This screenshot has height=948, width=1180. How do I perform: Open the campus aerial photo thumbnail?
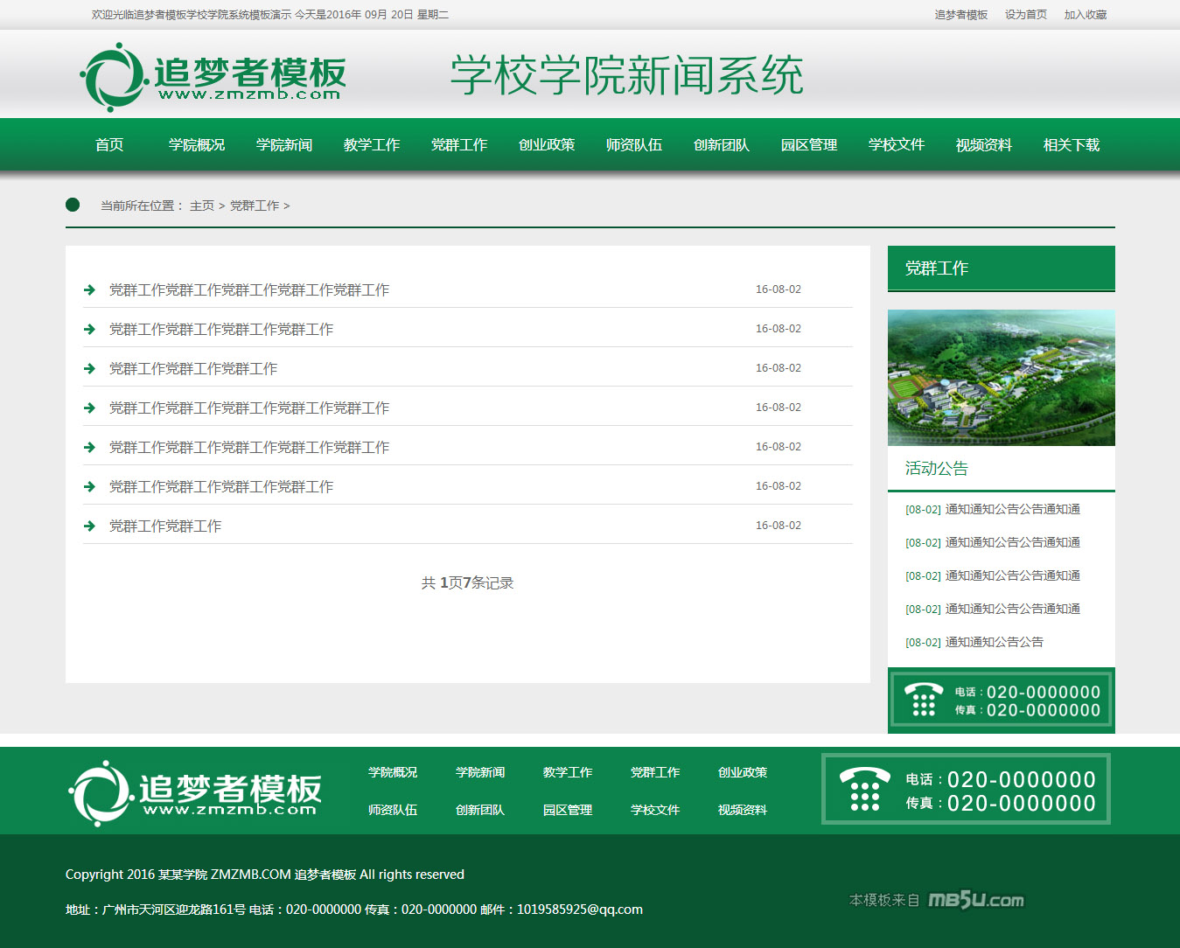click(x=1001, y=378)
